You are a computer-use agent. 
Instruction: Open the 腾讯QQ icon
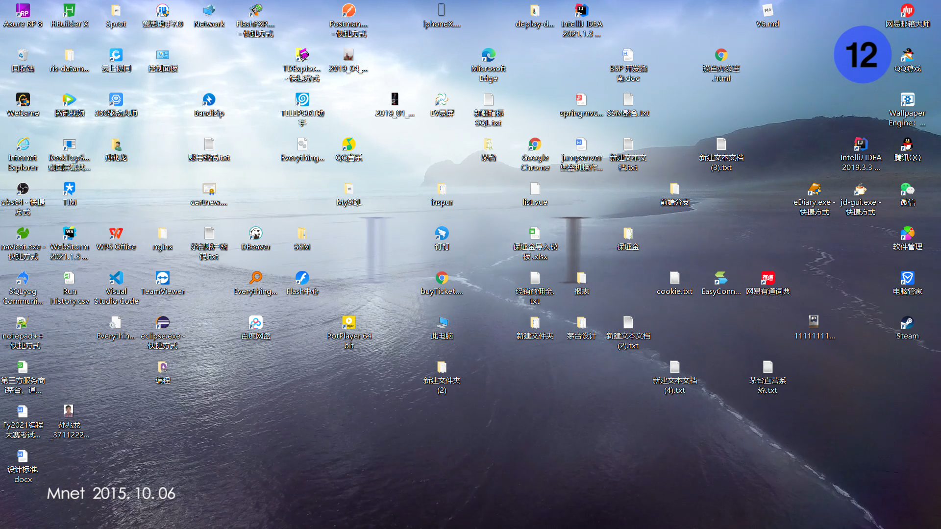(x=908, y=150)
